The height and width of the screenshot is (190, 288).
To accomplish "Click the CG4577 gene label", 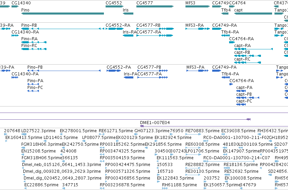I will tap(145, 3).
